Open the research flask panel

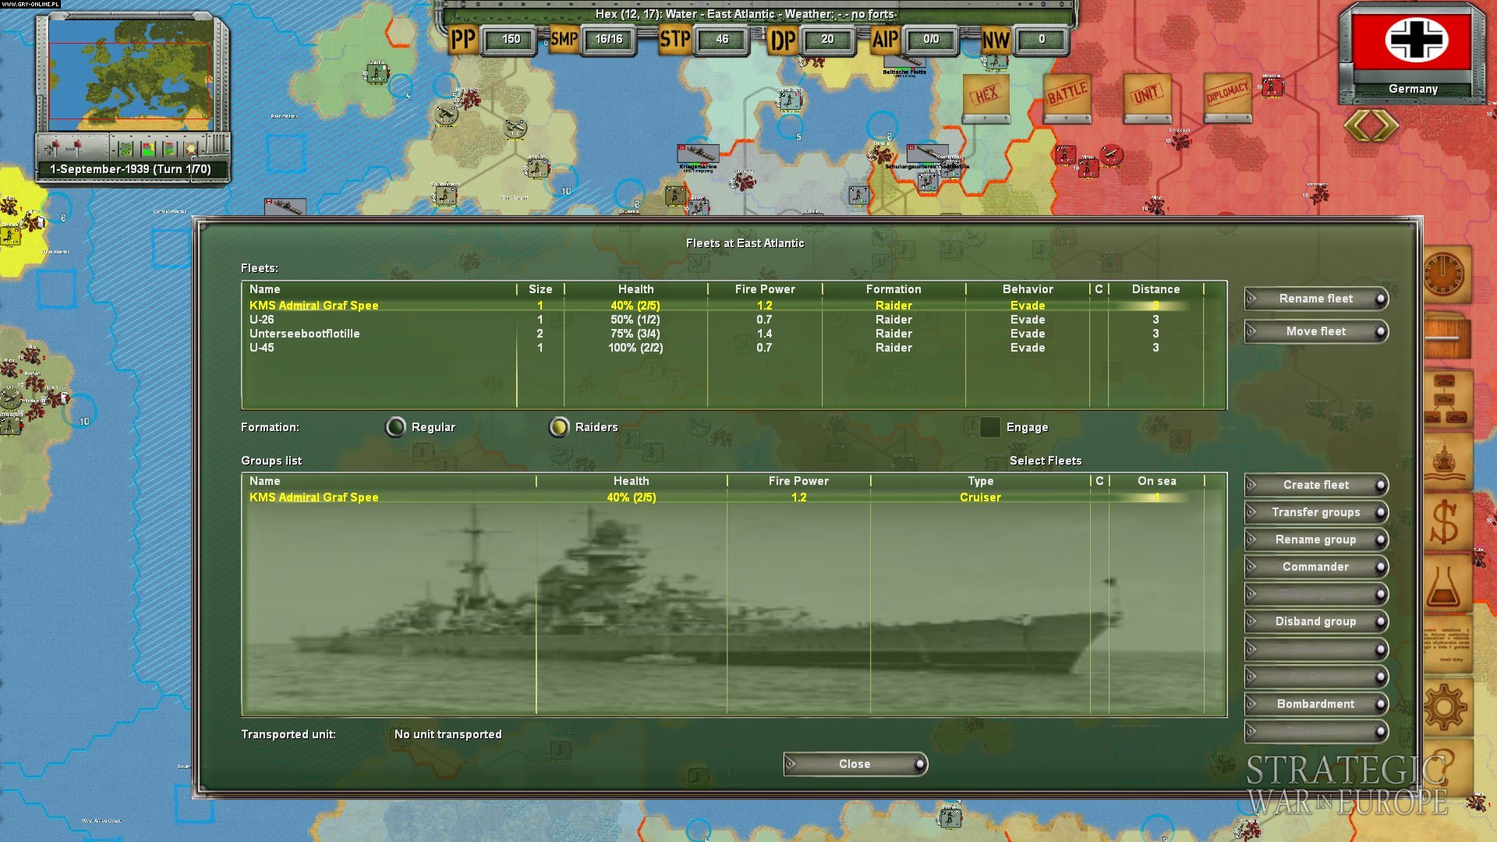[x=1448, y=581]
